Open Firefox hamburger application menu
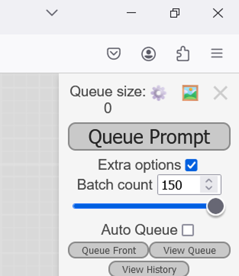Viewport: 239px width, 276px height. (217, 54)
